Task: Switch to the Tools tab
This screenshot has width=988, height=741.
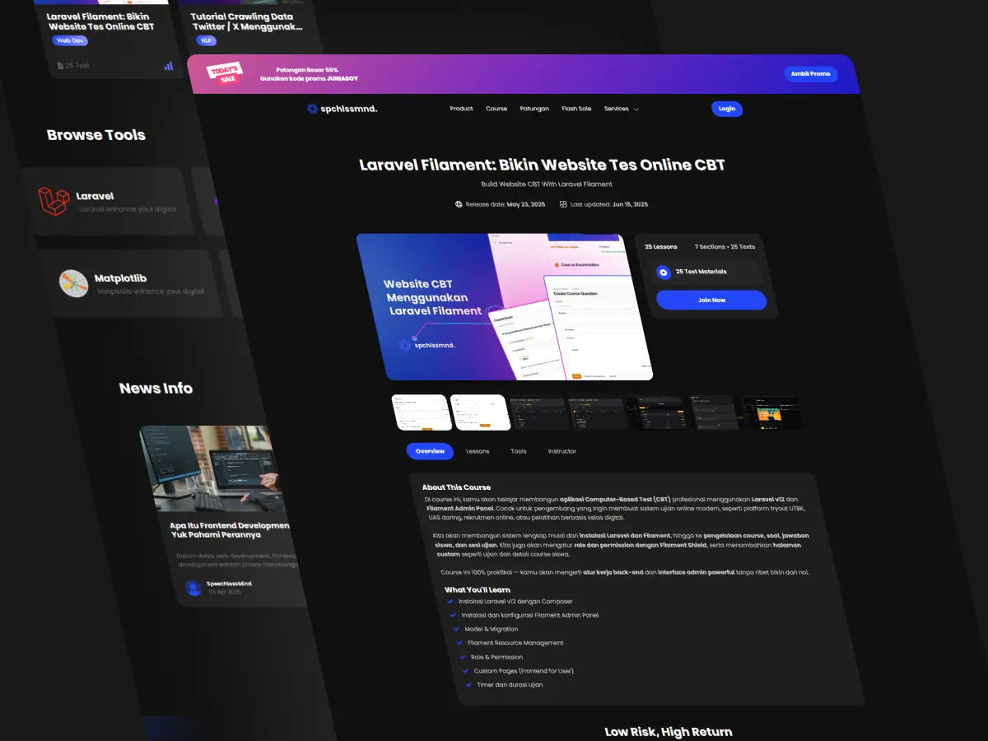Action: click(518, 451)
